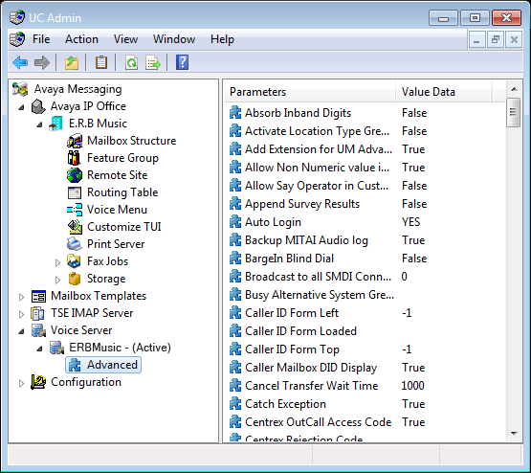The width and height of the screenshot is (531, 473).
Task: Click the YES value for Auto Login
Action: (410, 222)
